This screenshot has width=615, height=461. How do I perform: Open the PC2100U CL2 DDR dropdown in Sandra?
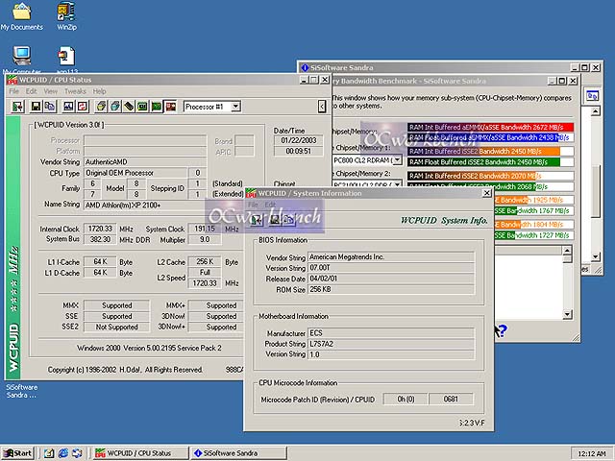point(397,184)
